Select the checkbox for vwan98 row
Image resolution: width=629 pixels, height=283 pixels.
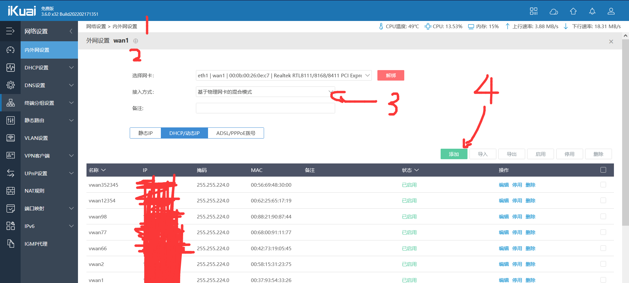click(x=603, y=217)
